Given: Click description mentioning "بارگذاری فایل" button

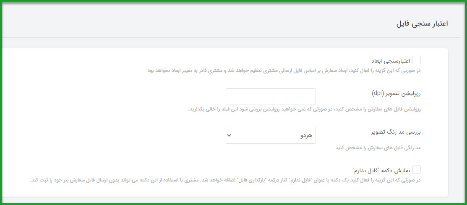Looking at the screenshot, I should pos(226,181).
